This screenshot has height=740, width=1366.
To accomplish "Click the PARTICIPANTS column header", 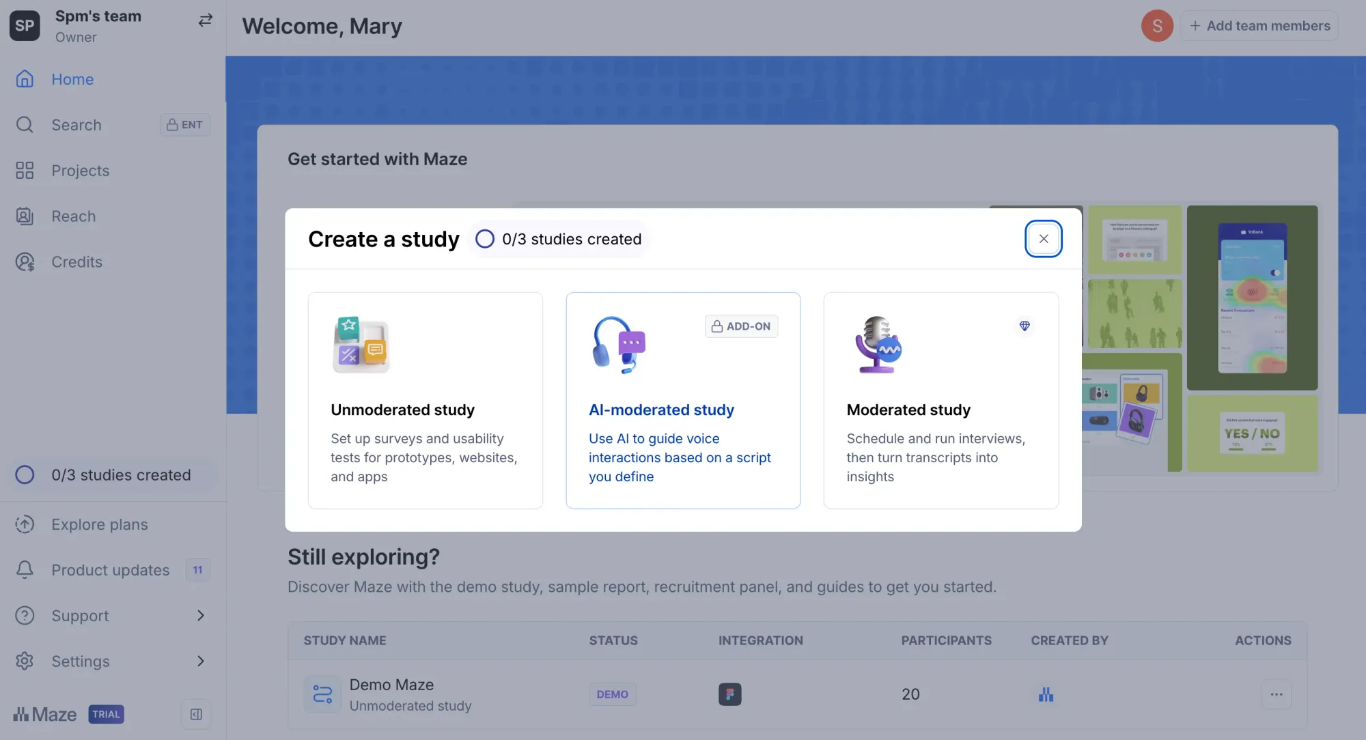I will [x=946, y=640].
